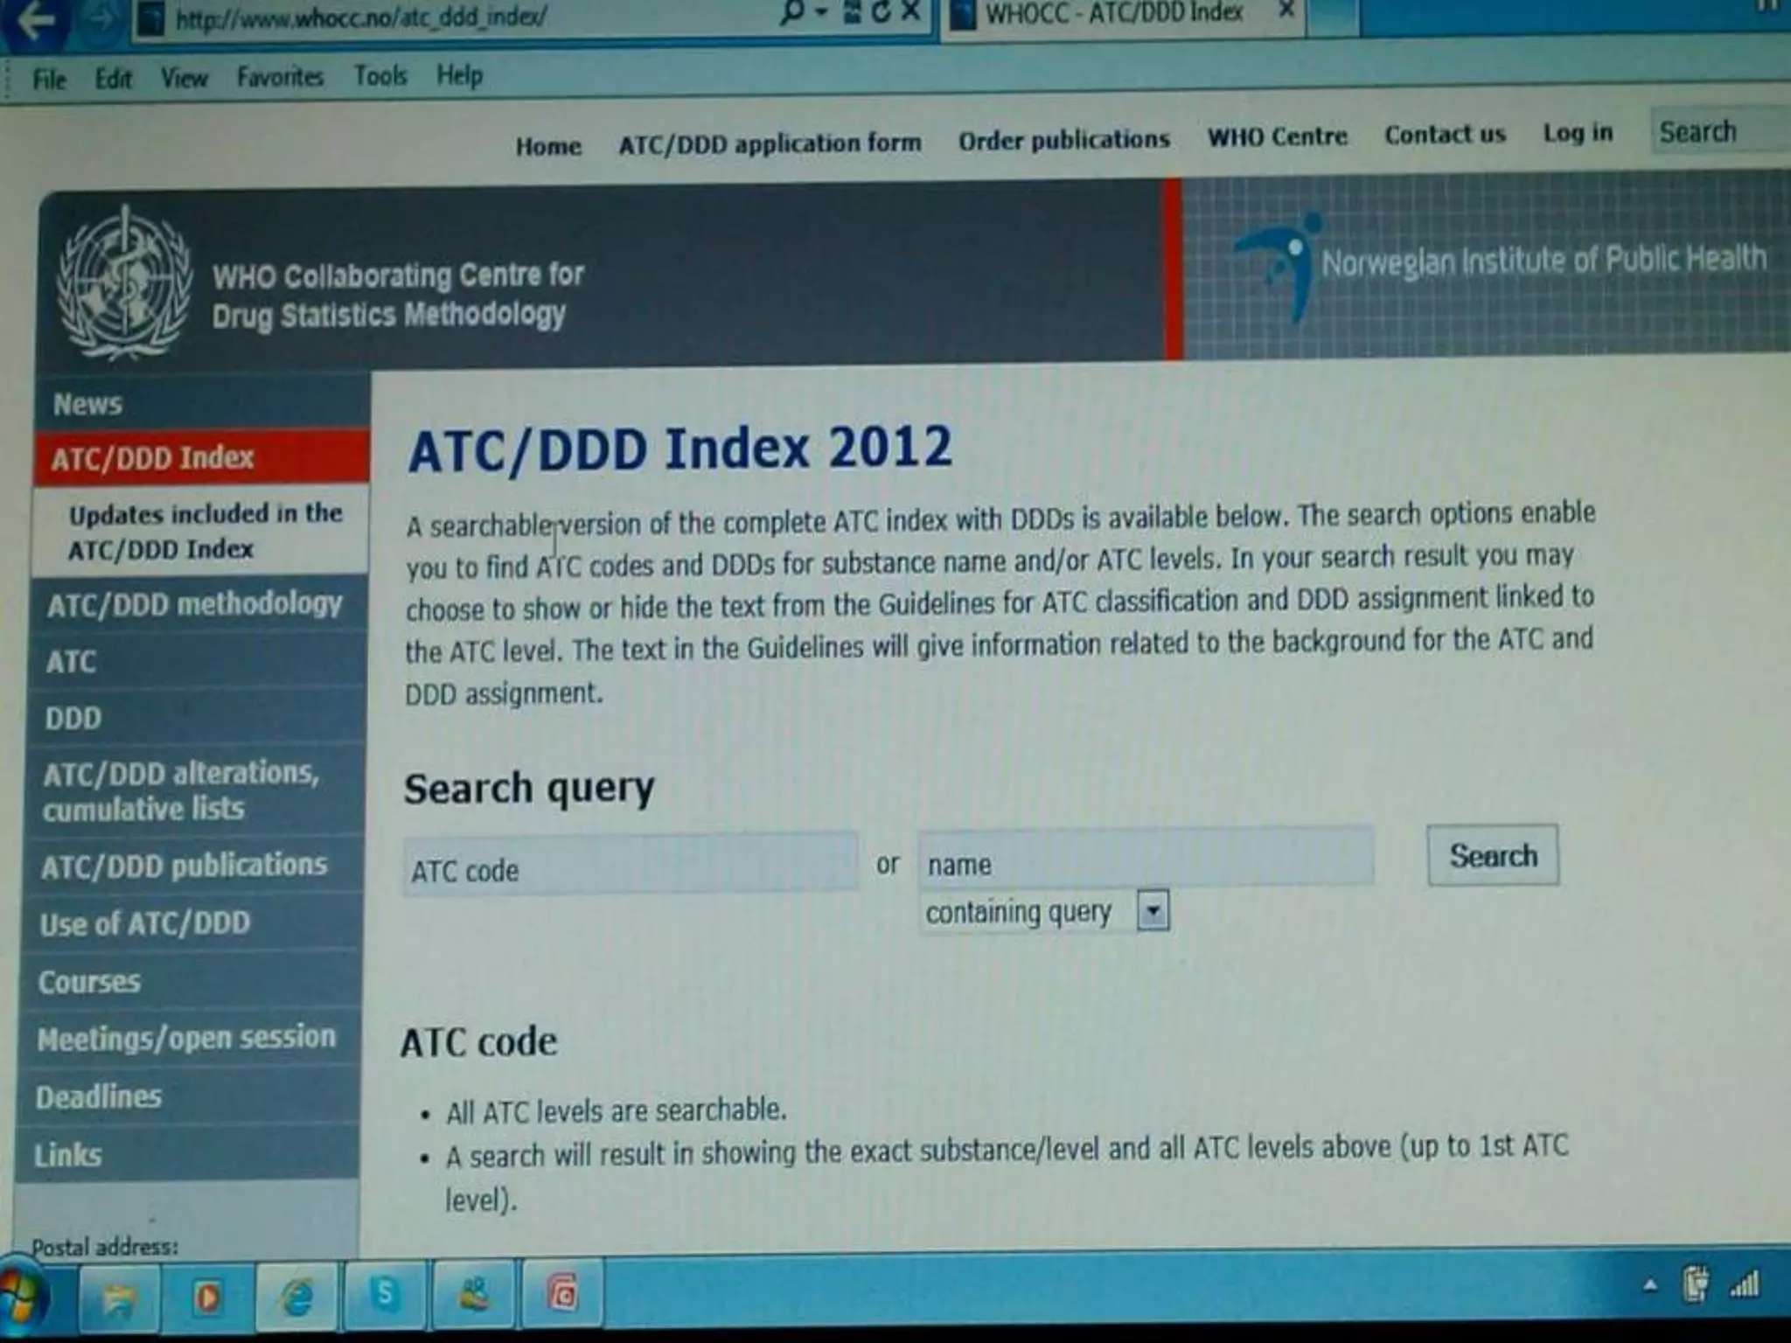This screenshot has height=1343, width=1791.
Task: Click the 'Order publications' top navigation link
Action: [x=1063, y=140]
